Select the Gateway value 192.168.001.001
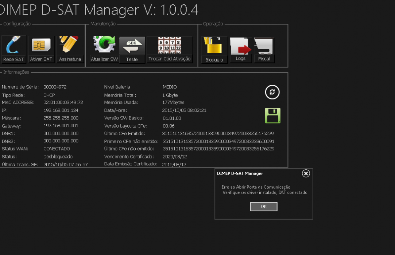 point(61,125)
